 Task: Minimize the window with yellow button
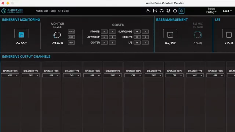click(8, 3)
